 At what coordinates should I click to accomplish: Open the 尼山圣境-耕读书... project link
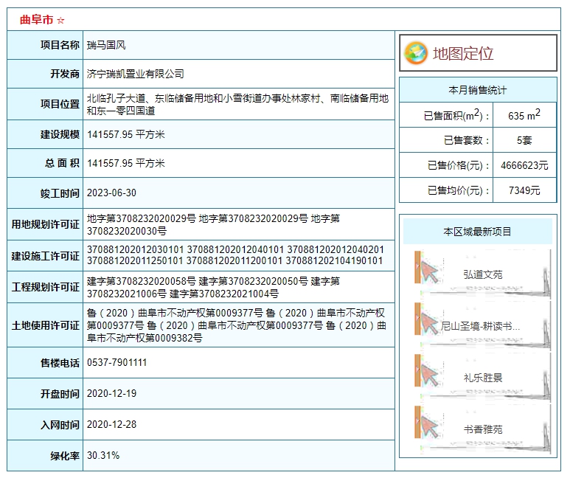click(480, 326)
